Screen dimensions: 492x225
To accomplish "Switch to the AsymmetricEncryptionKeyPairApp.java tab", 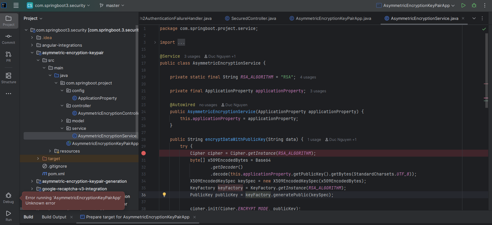I will [x=330, y=18].
